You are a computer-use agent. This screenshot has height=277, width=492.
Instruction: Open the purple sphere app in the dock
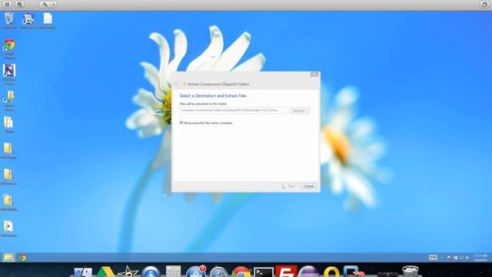pyautogui.click(x=308, y=272)
